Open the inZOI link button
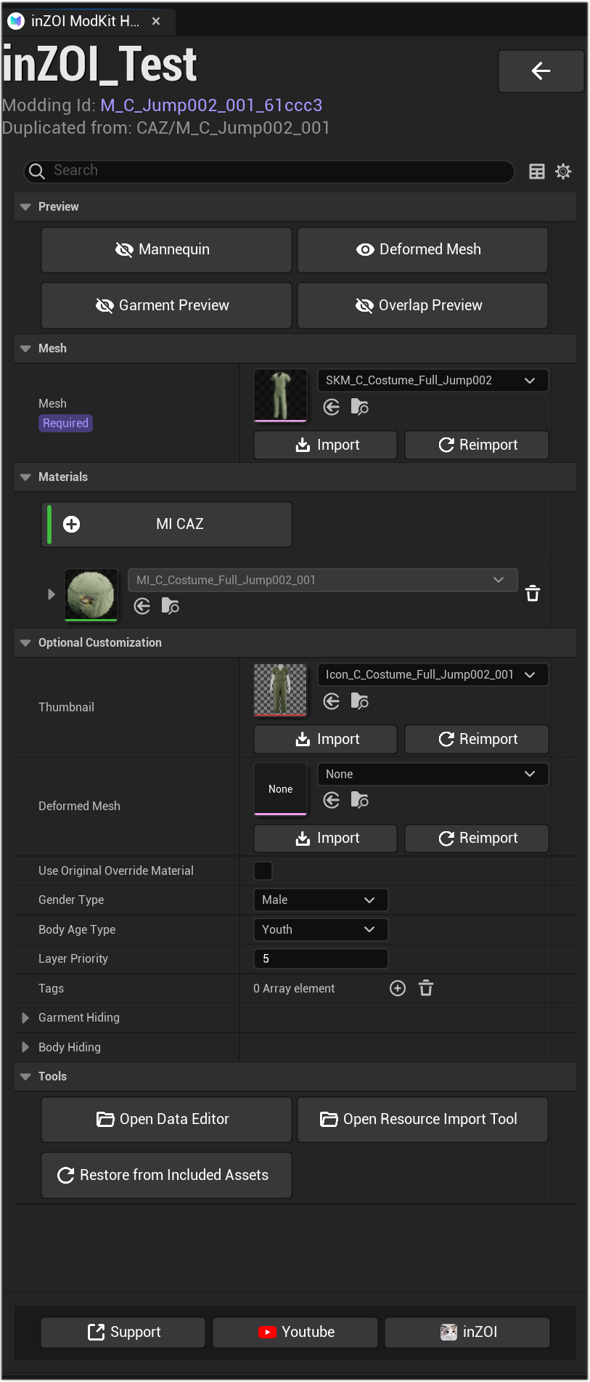The image size is (590, 1382). 467,1332
